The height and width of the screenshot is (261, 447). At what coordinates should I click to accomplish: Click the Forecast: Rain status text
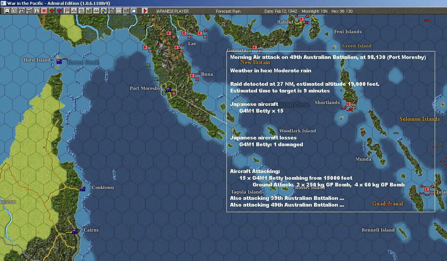pos(228,11)
